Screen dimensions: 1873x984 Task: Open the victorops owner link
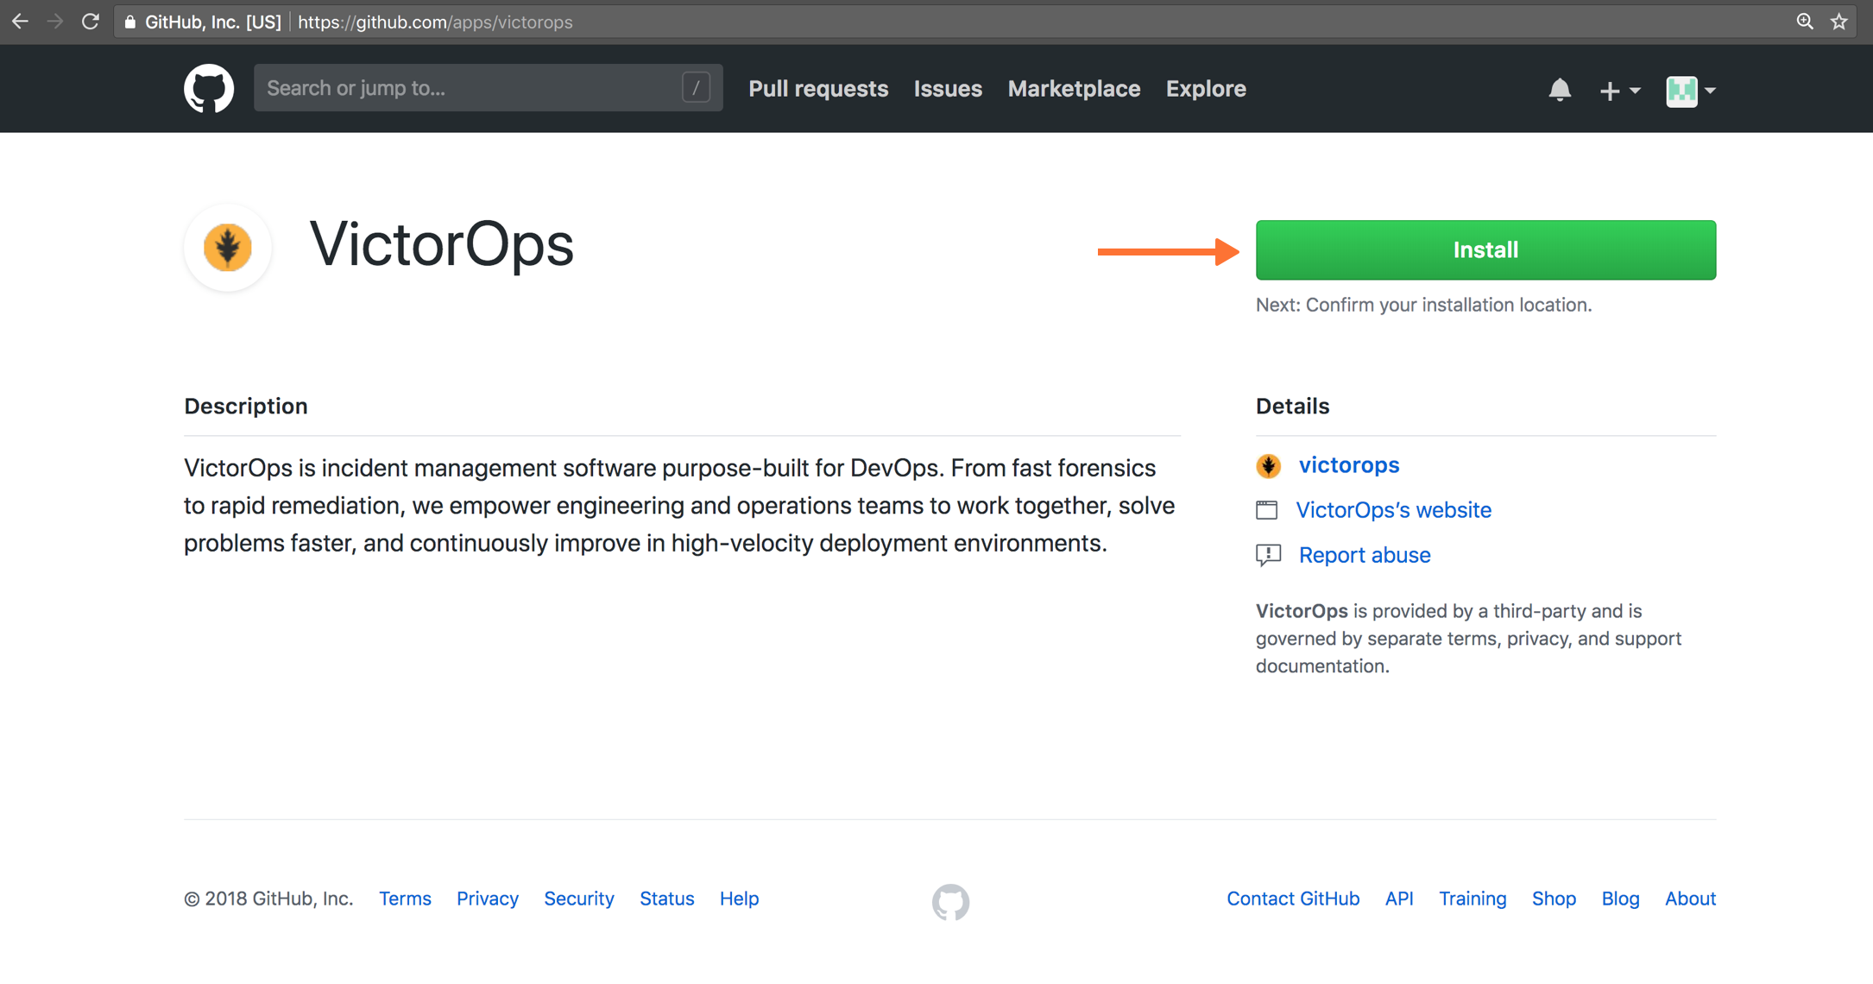point(1349,464)
